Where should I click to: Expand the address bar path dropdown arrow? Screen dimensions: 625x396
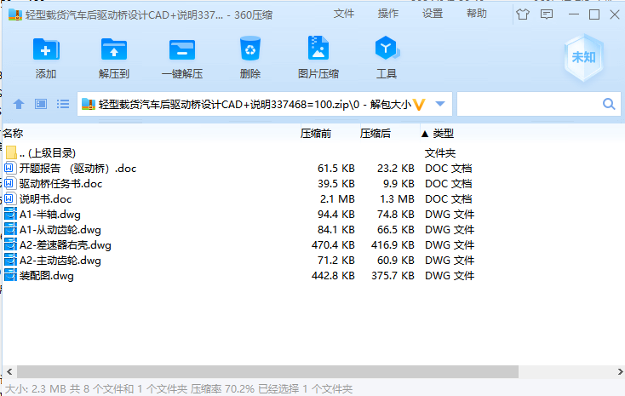pyautogui.click(x=440, y=104)
